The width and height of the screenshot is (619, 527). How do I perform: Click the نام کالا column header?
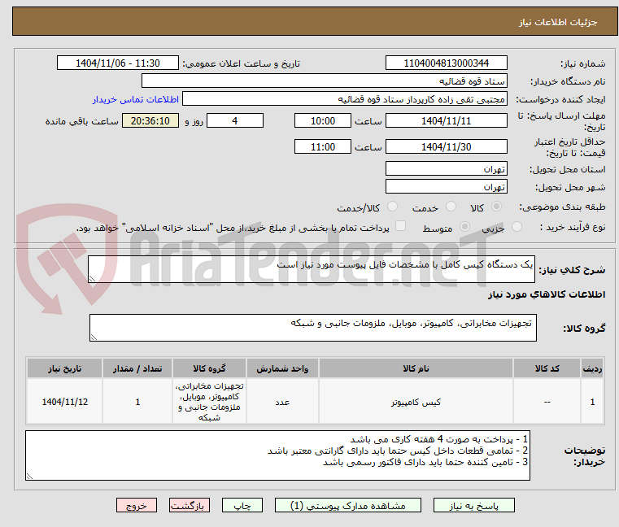[416, 368]
